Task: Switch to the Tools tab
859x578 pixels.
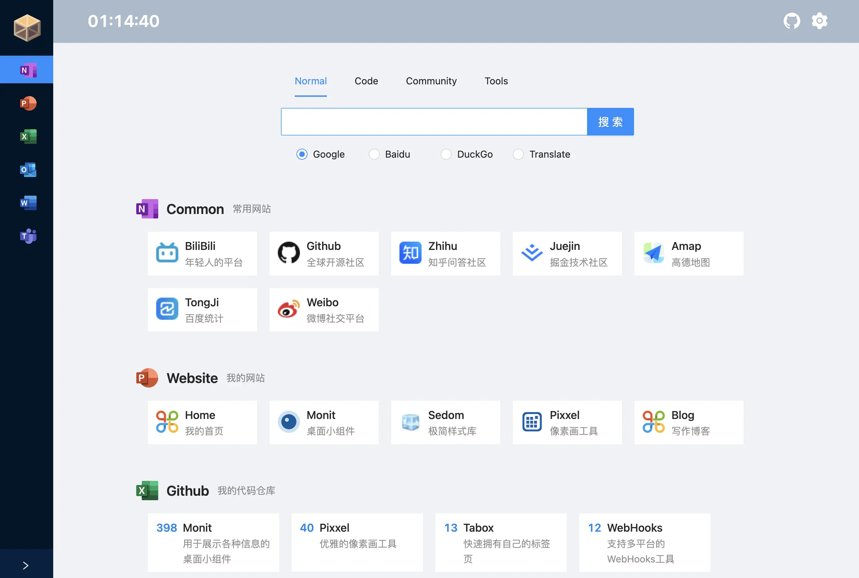Action: point(496,81)
